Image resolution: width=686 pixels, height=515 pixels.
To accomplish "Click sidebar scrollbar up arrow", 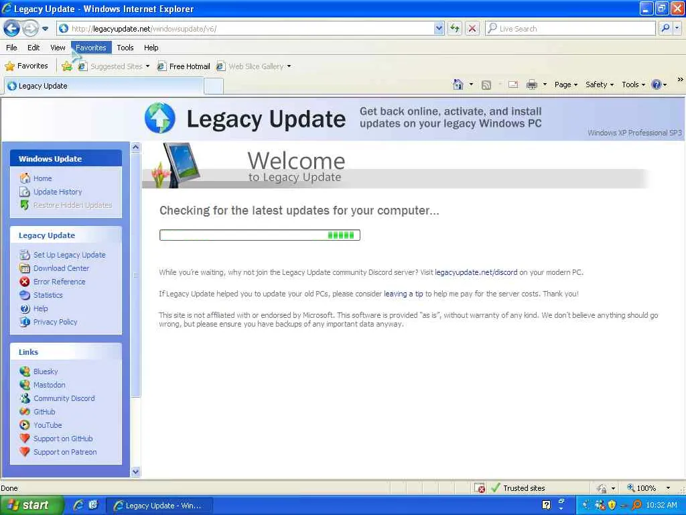I will [x=135, y=148].
